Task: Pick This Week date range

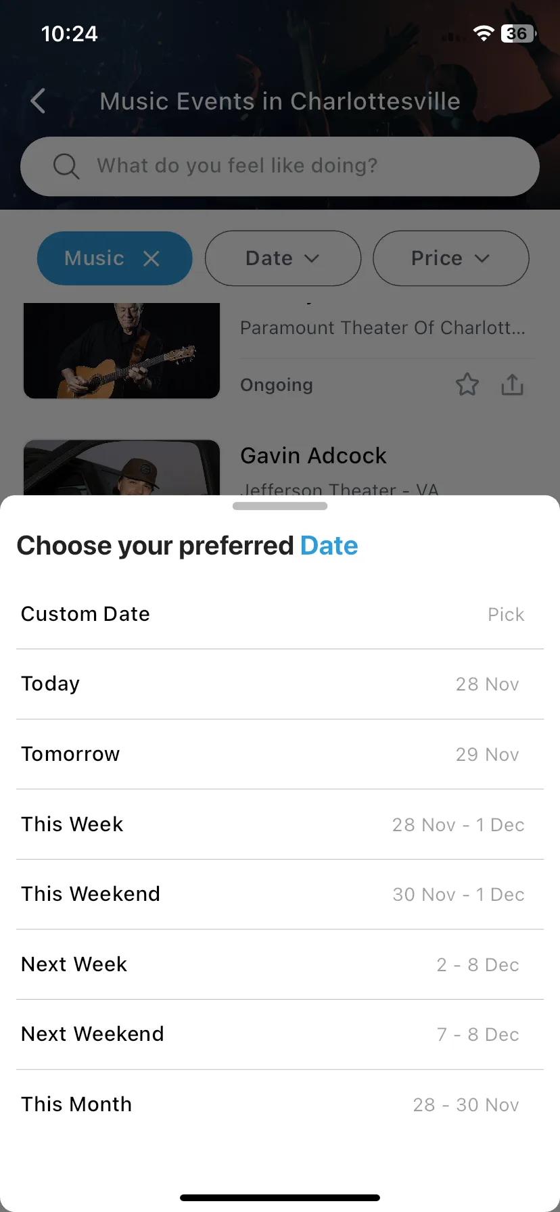Action: tap(280, 824)
